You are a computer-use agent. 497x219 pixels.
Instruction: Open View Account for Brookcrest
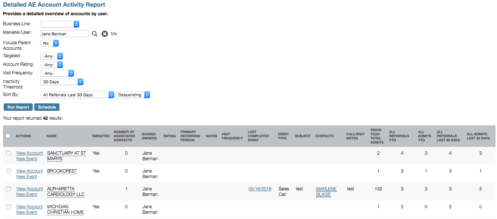(30, 171)
